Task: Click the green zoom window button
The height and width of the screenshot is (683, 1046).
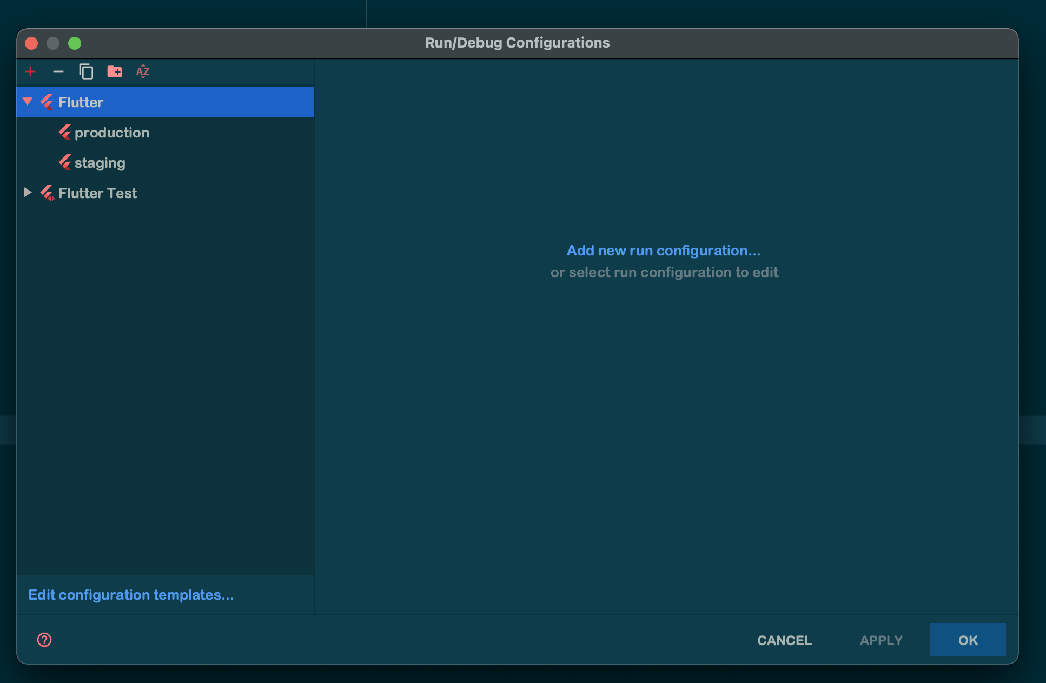Action: point(75,43)
